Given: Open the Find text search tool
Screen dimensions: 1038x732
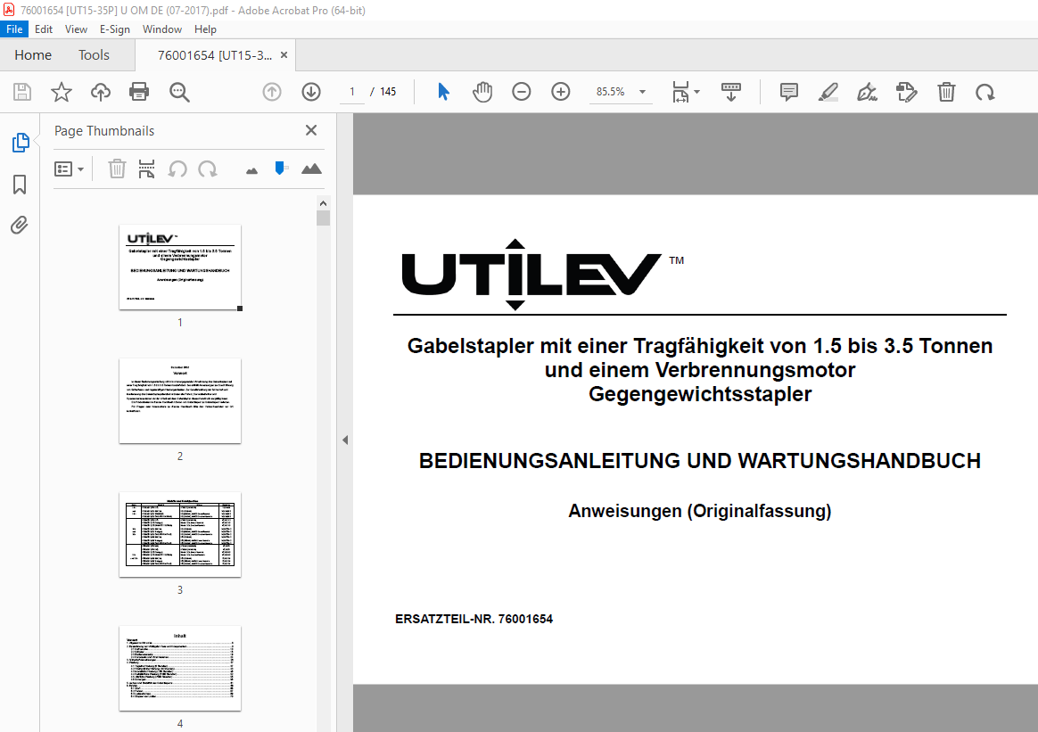Looking at the screenshot, I should [x=179, y=92].
